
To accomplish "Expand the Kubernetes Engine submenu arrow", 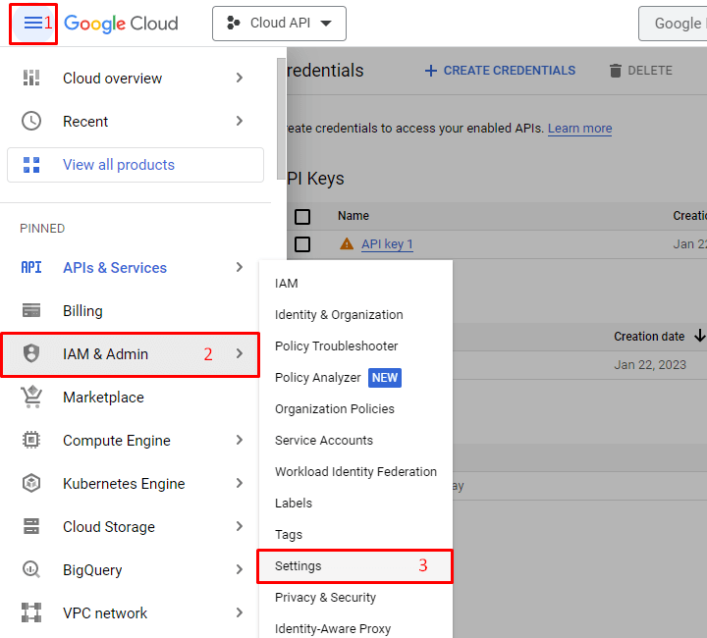I will [x=239, y=483].
